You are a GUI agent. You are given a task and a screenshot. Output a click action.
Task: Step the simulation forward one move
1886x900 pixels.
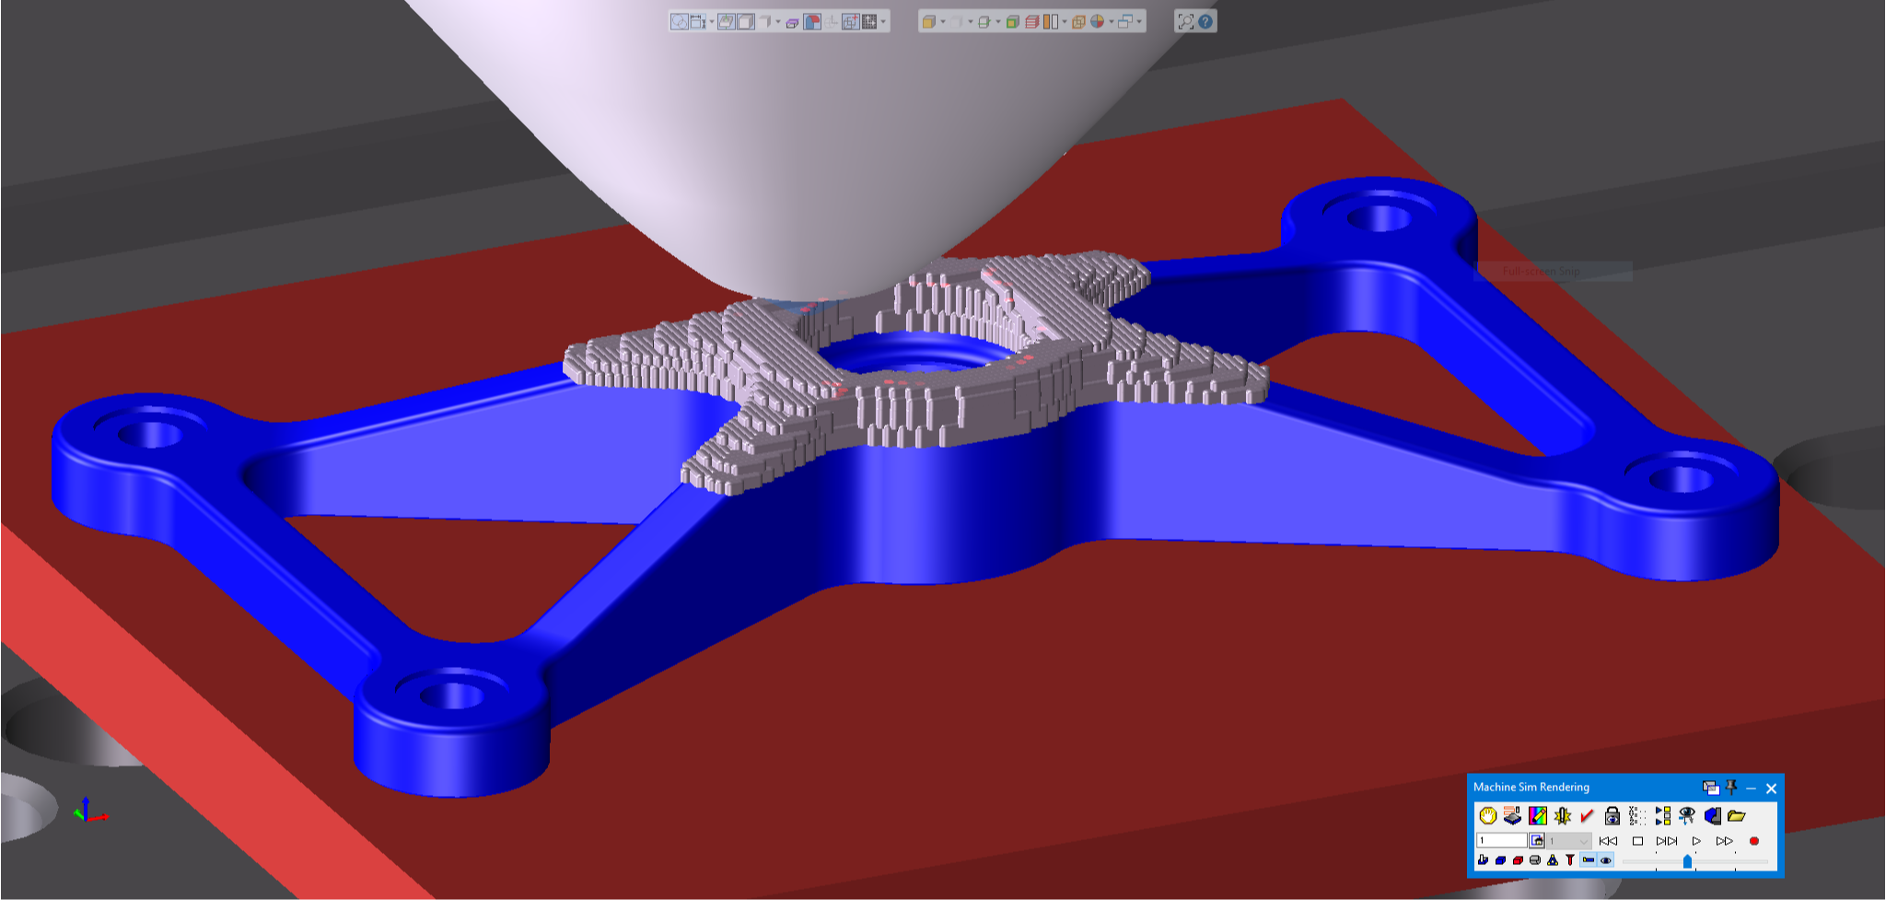(1667, 841)
